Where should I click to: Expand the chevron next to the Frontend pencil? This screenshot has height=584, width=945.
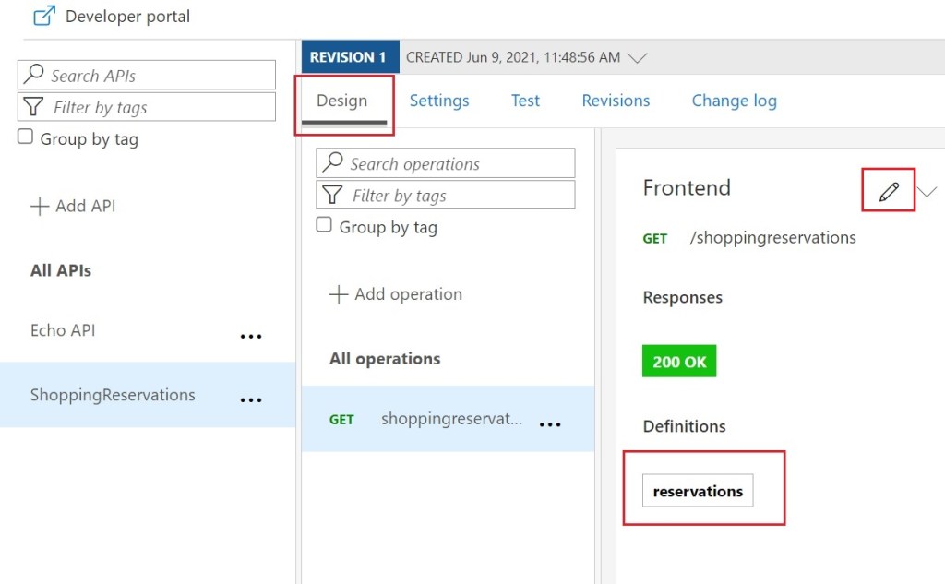click(927, 191)
